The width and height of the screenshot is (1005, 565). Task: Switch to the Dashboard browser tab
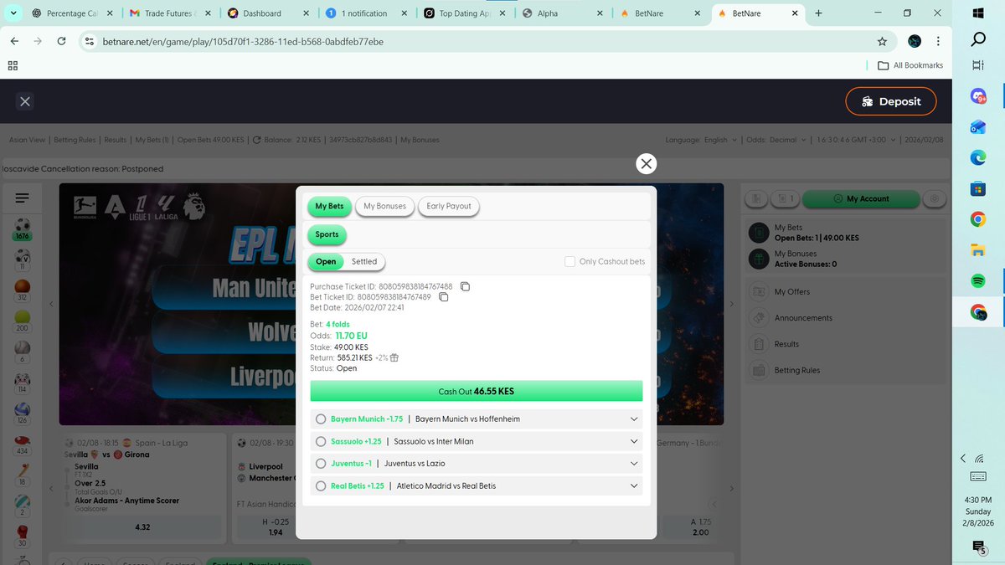[268, 13]
